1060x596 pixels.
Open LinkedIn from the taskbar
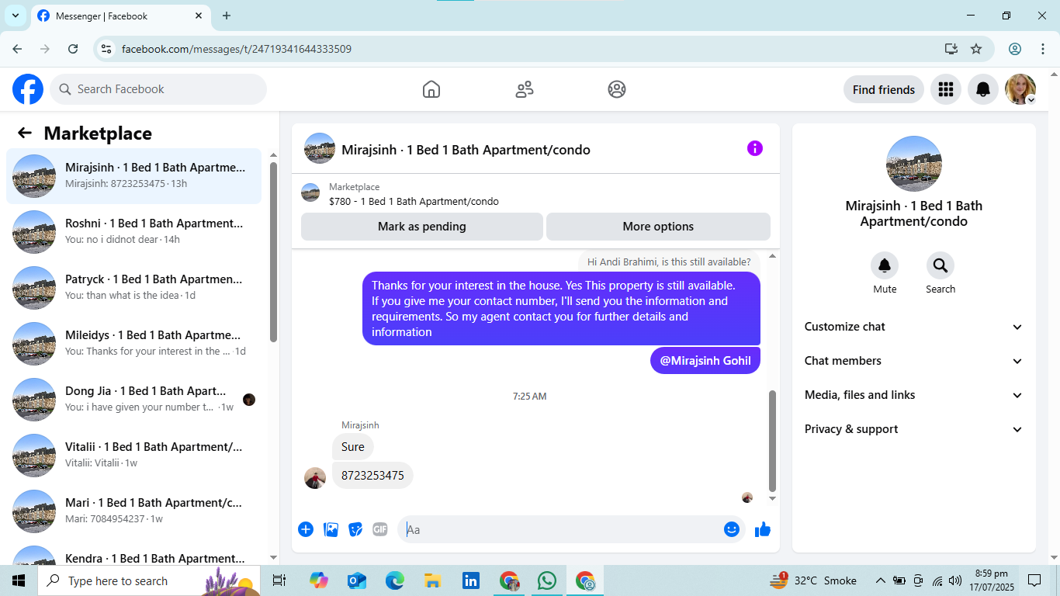(x=471, y=580)
